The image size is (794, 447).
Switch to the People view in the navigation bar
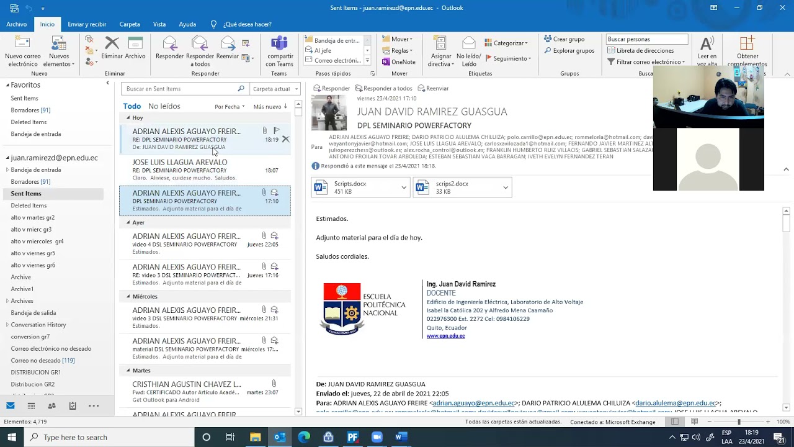(51, 405)
